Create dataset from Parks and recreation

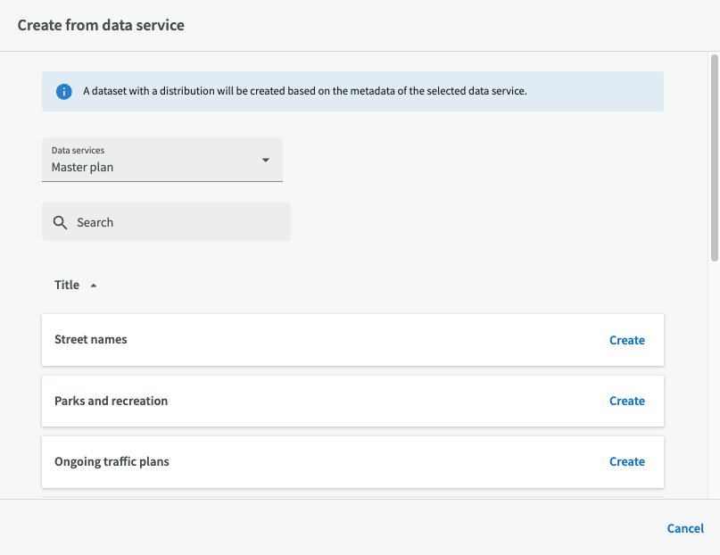(626, 401)
